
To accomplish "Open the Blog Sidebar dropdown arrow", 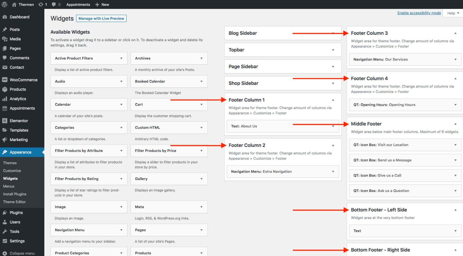I will (333, 33).
